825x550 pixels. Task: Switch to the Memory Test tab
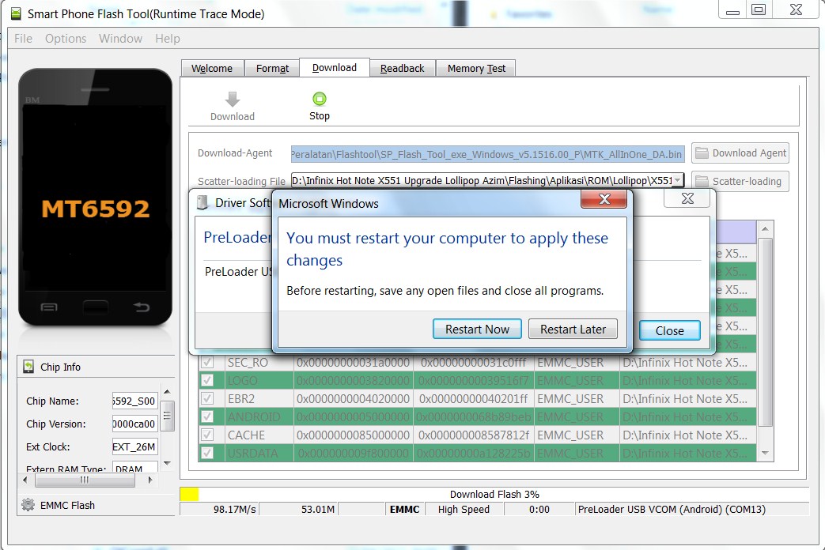pos(476,69)
